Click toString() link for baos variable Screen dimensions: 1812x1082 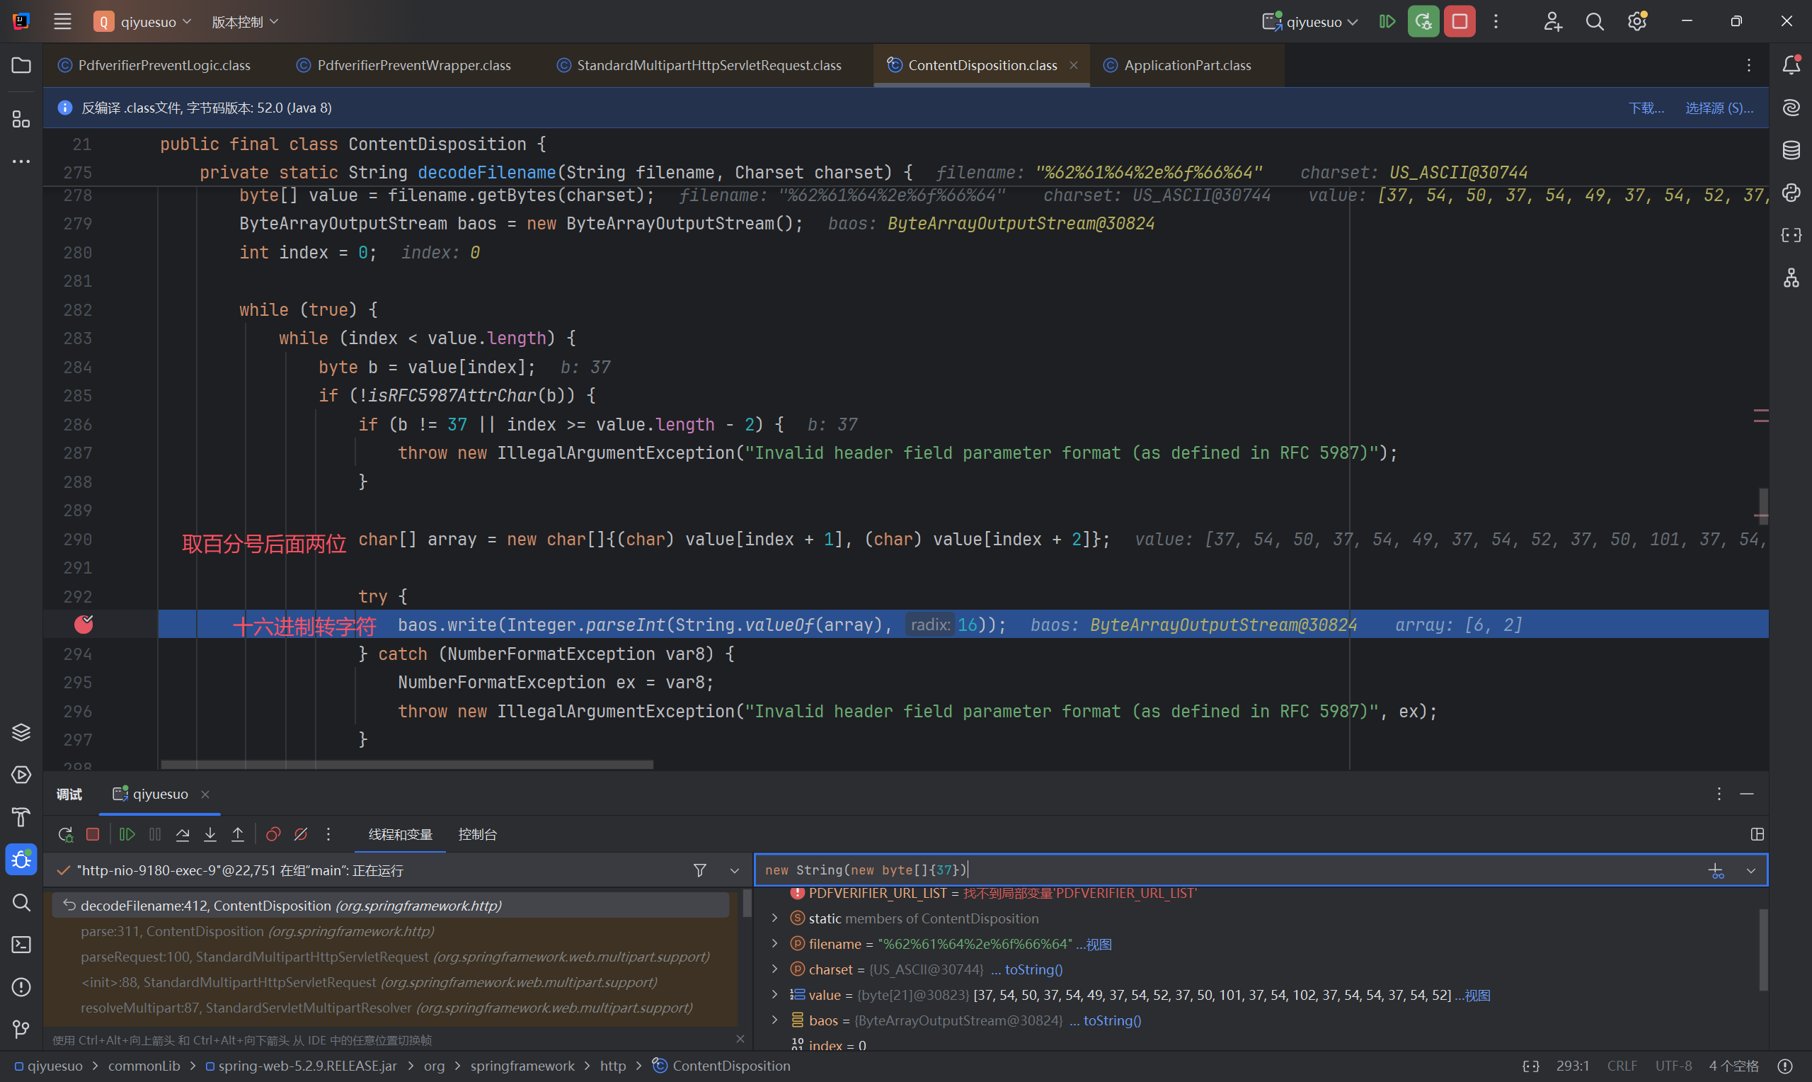[x=1112, y=1020]
